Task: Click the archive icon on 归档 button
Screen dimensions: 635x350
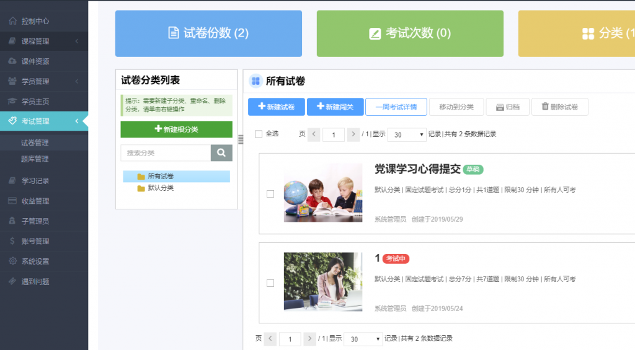Action: (x=500, y=107)
